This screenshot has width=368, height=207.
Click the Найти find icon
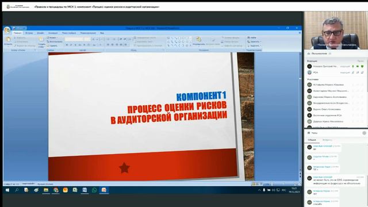coord(252,37)
